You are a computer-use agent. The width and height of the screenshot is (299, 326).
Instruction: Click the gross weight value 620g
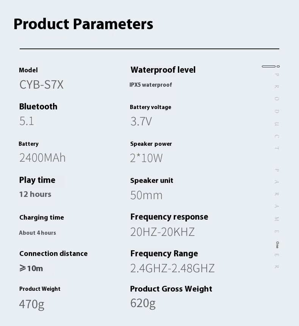tap(143, 303)
